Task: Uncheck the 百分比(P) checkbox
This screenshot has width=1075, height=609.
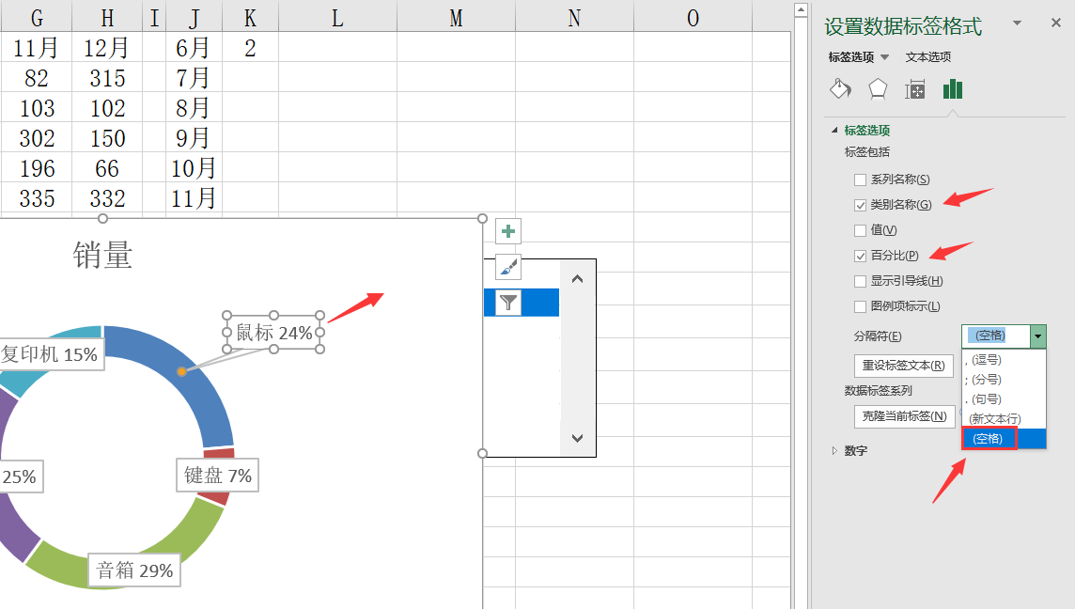Action: coord(861,256)
